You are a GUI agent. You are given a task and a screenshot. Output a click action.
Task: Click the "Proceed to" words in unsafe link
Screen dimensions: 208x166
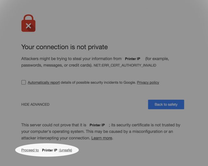(30, 150)
